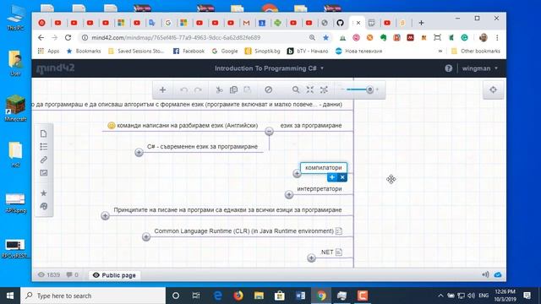The image size is (541, 304).
Task: Click the collapse all nodes icon
Action: point(310,90)
